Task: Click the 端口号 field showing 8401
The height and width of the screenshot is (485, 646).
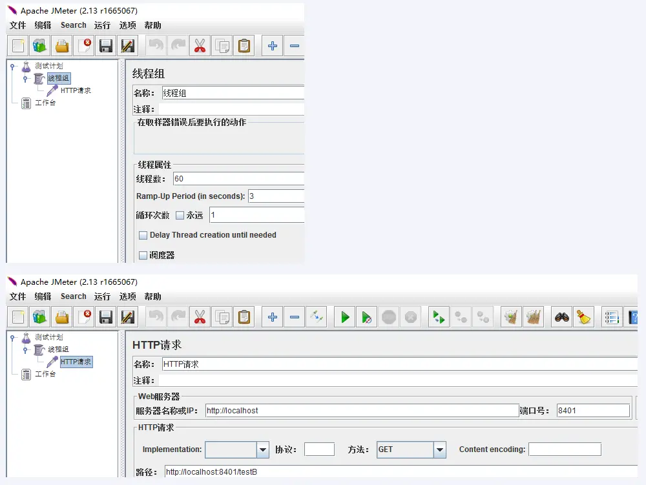Action: [x=592, y=410]
